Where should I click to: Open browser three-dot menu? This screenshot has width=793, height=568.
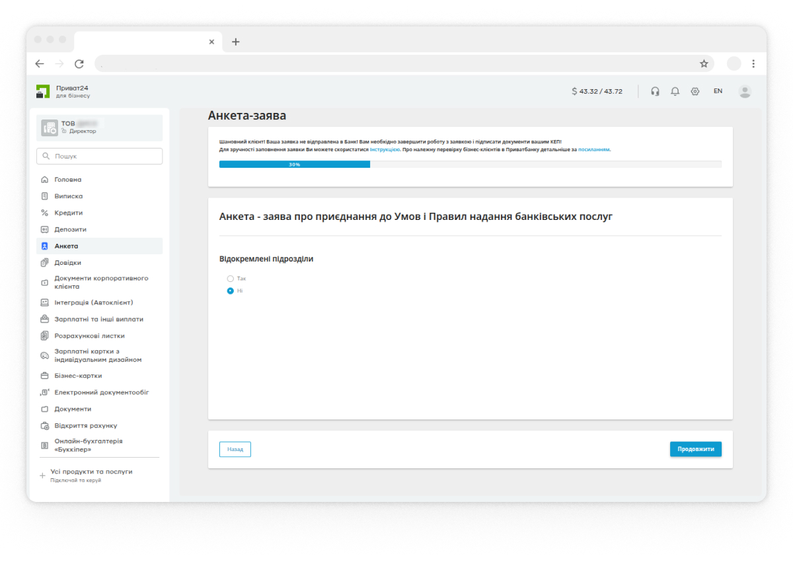tap(753, 64)
